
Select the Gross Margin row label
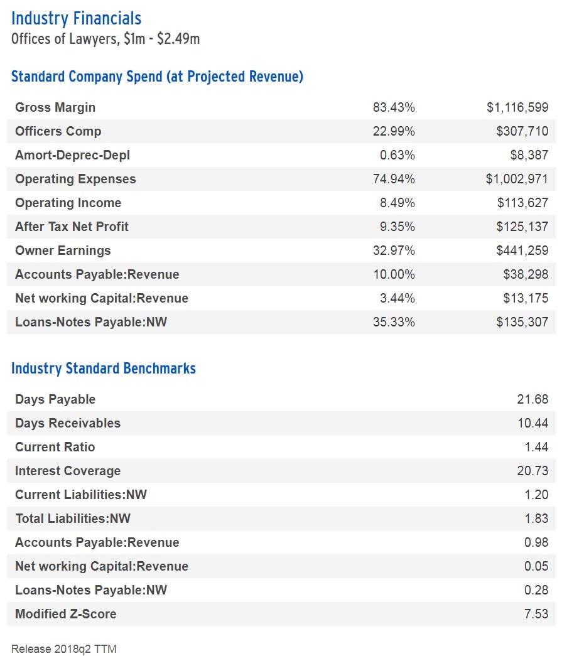point(55,107)
